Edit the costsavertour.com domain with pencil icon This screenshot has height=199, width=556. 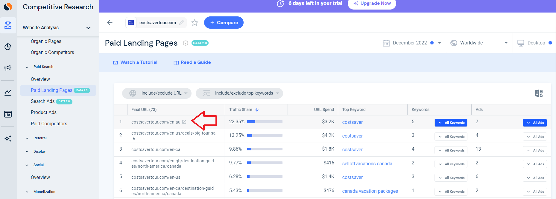(x=182, y=23)
